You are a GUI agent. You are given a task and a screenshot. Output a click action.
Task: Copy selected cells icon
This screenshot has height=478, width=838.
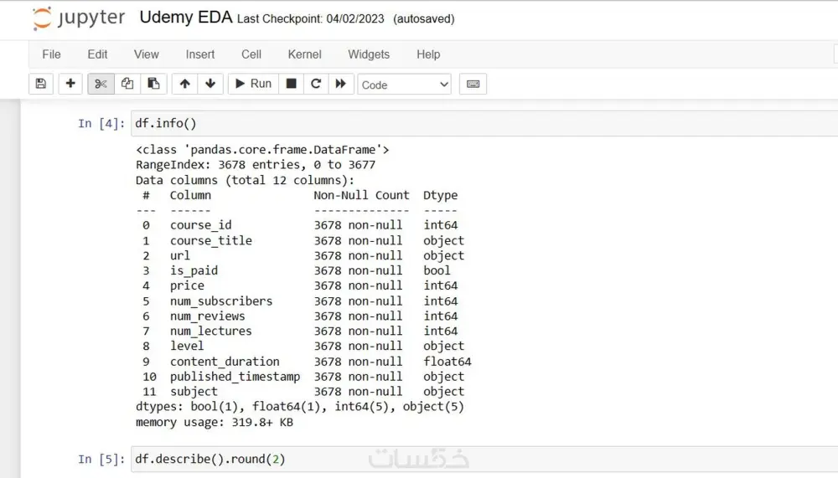127,84
